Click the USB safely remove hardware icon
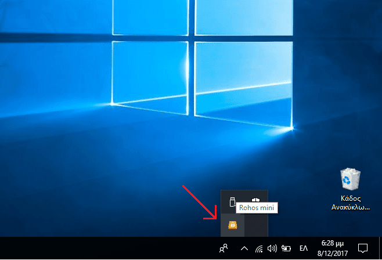Viewport: 382px width, 260px height. click(232, 202)
